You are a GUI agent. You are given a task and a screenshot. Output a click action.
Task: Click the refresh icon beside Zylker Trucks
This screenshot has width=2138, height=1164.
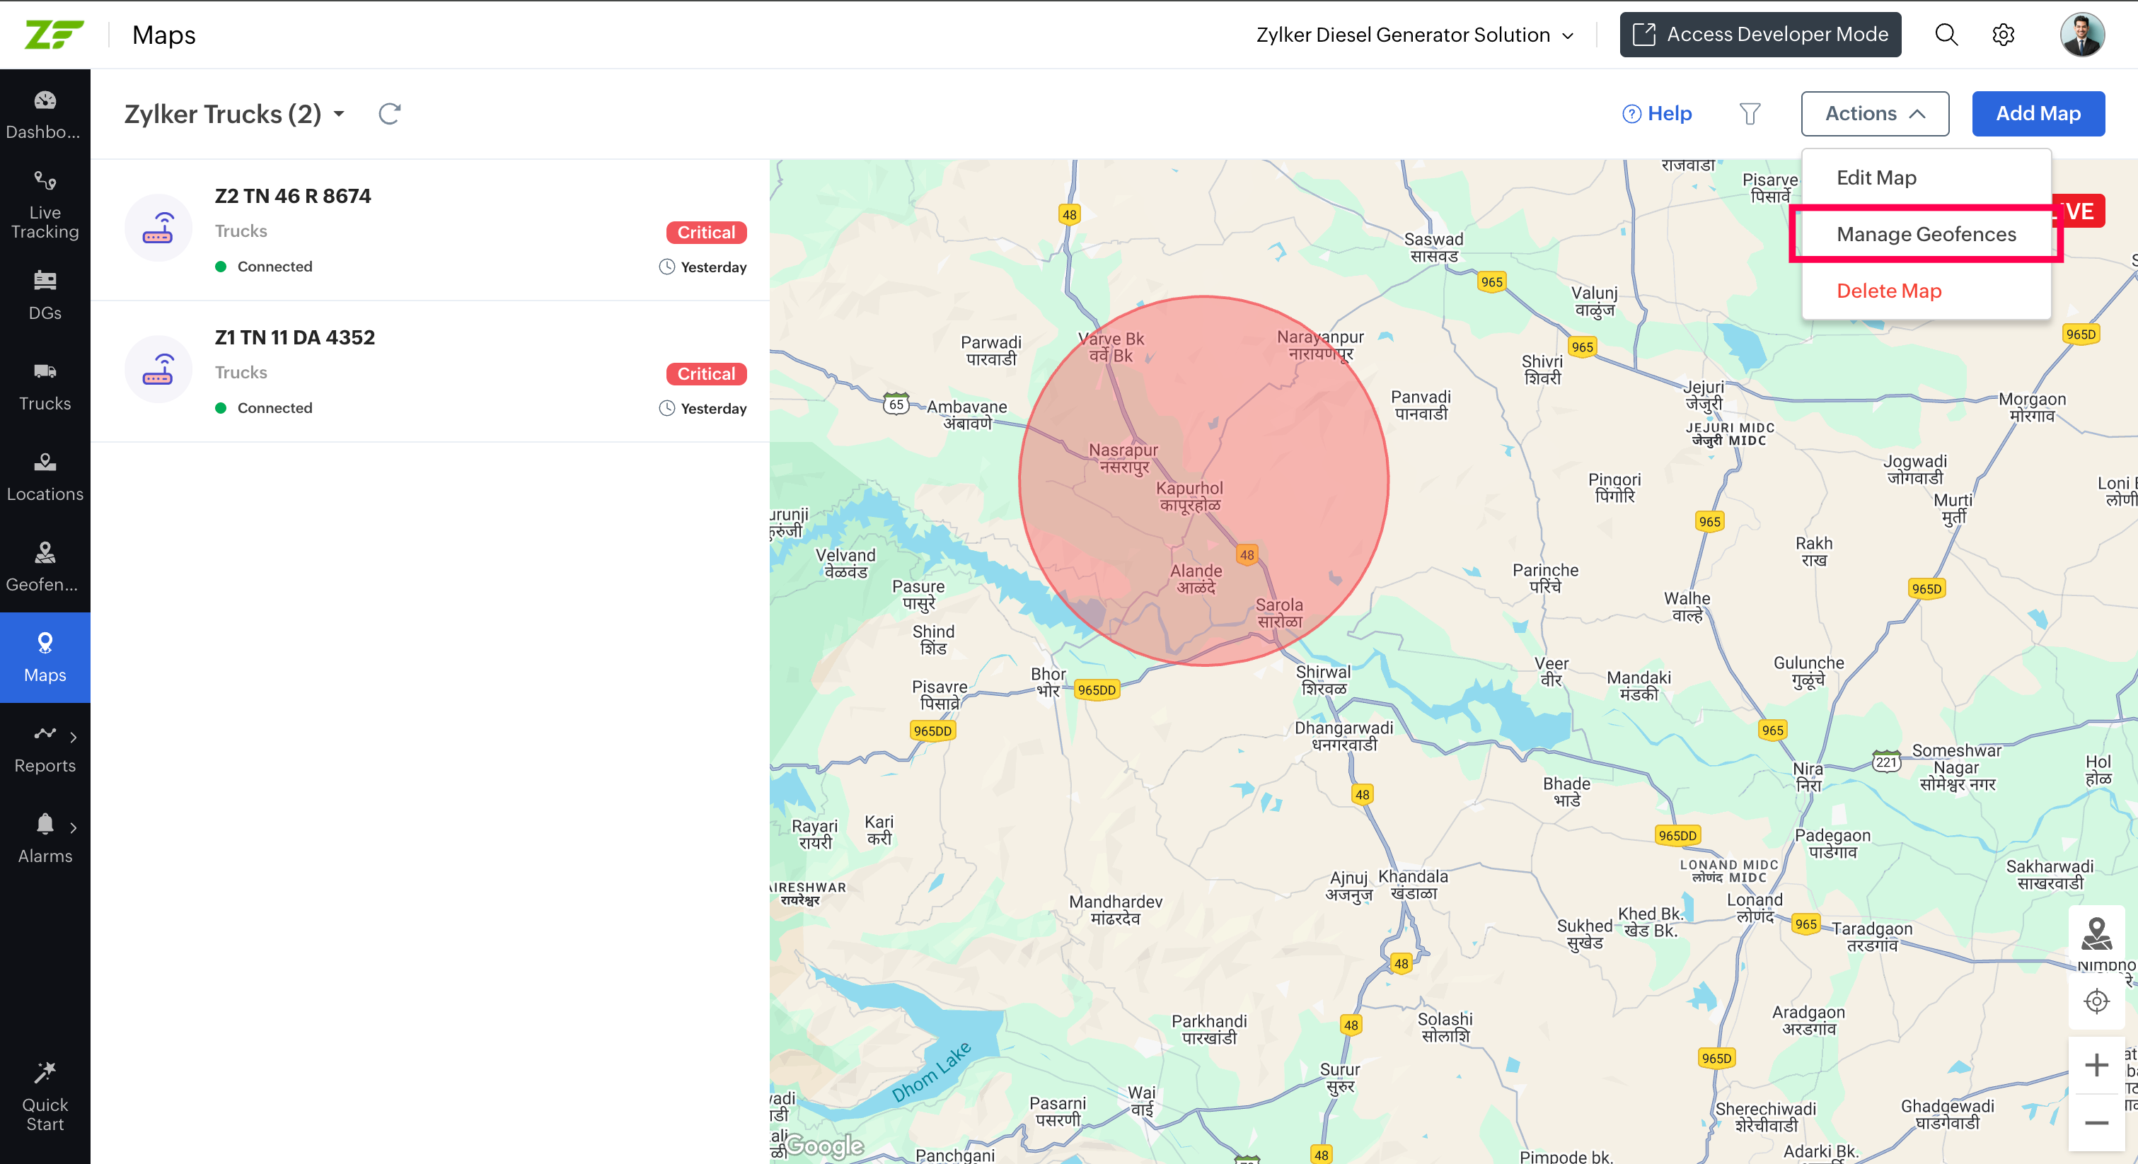pyautogui.click(x=389, y=114)
